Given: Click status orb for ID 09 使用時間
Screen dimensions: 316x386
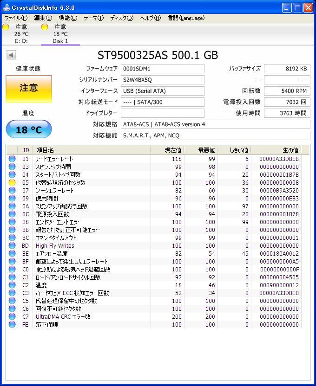Looking at the screenshot, I should pyautogui.click(x=12, y=198).
